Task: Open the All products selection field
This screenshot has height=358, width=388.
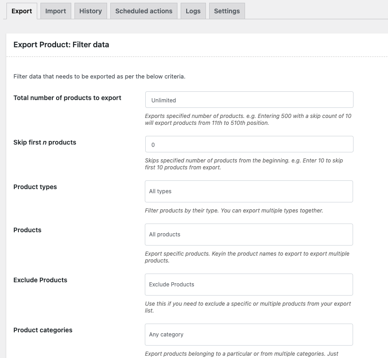Action: [x=249, y=234]
